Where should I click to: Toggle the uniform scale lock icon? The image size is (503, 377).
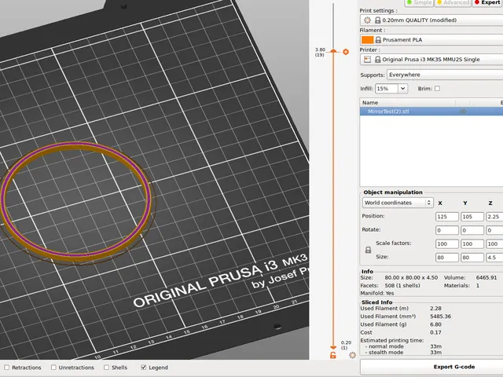369,250
